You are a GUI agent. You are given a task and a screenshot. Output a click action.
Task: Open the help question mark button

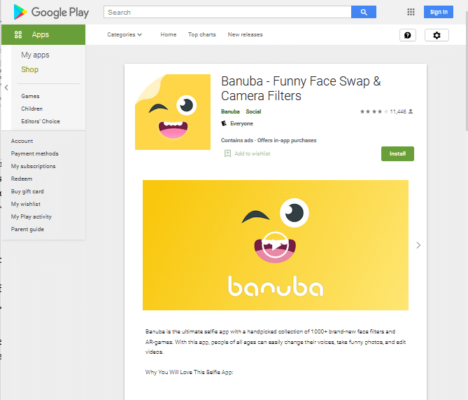(x=407, y=35)
